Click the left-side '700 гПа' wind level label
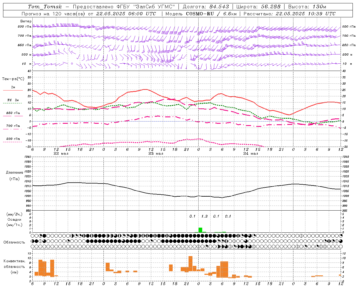This screenshot has width=357, height=286. [x=25, y=36]
